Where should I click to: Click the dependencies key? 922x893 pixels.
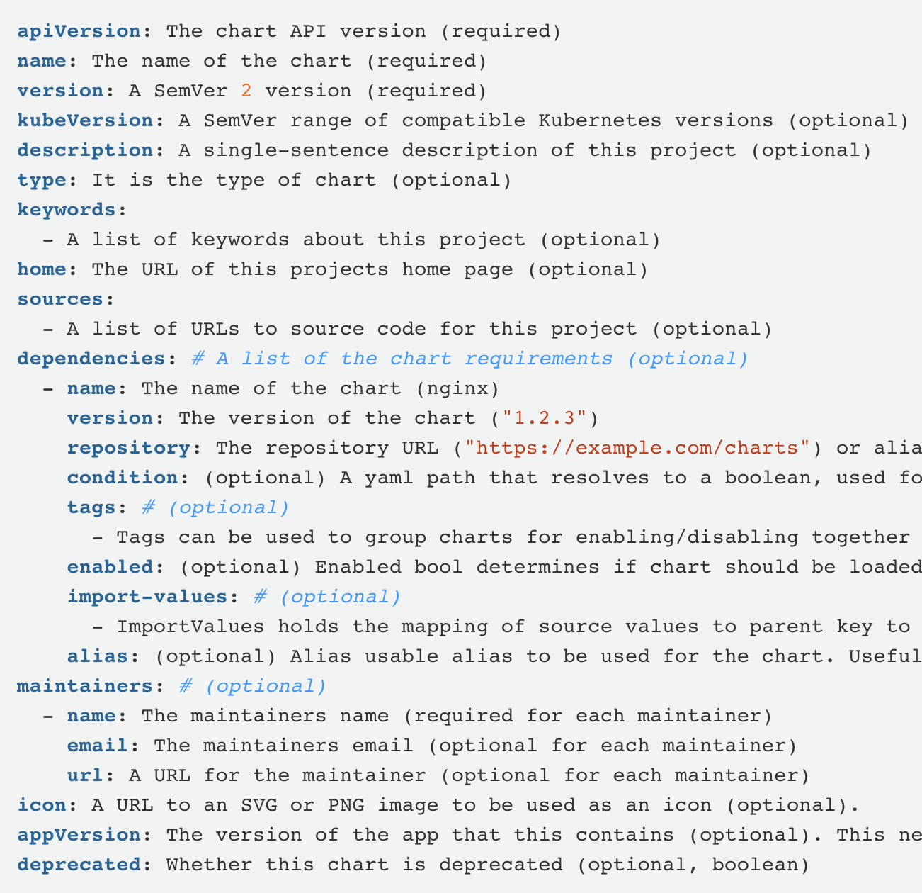click(91, 359)
